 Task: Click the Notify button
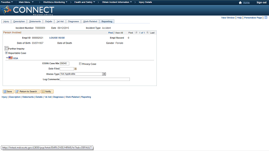(47, 91)
